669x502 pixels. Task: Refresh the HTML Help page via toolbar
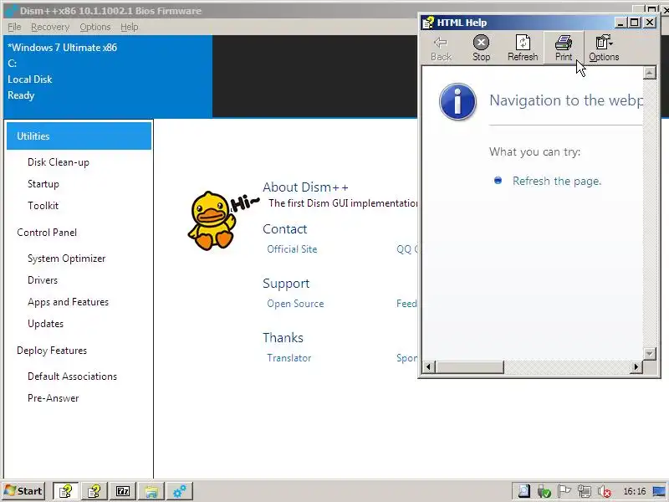click(523, 49)
